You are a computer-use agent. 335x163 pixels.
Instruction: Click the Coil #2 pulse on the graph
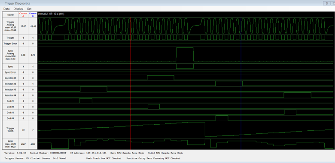coord(154,107)
